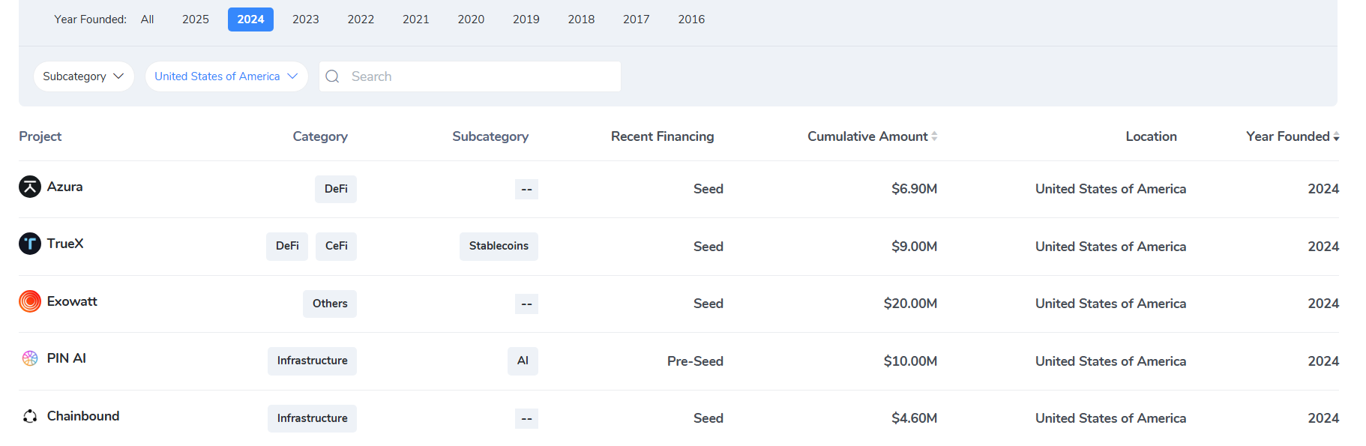
Task: Click into the Search input field
Action: click(480, 76)
